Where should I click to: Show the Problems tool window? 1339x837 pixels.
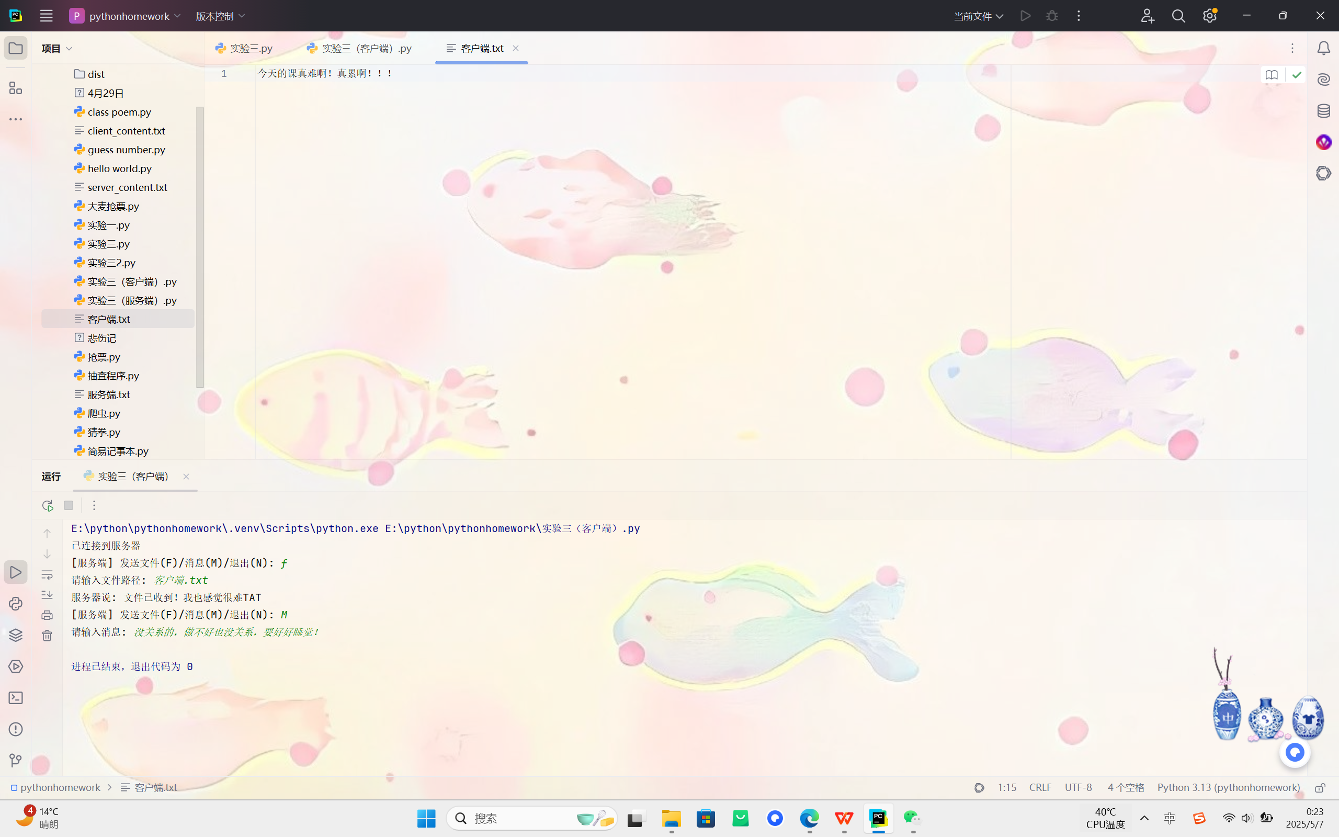coord(16,729)
